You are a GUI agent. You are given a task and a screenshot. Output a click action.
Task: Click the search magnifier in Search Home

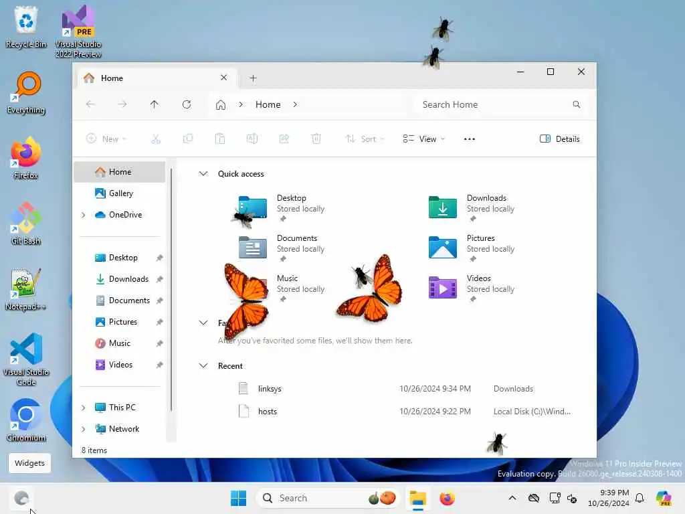(576, 104)
